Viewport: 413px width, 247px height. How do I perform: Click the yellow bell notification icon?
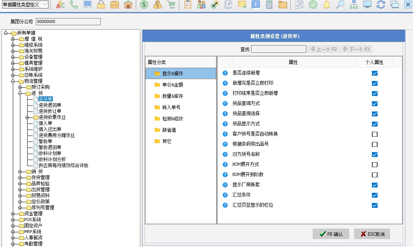tap(327, 5)
